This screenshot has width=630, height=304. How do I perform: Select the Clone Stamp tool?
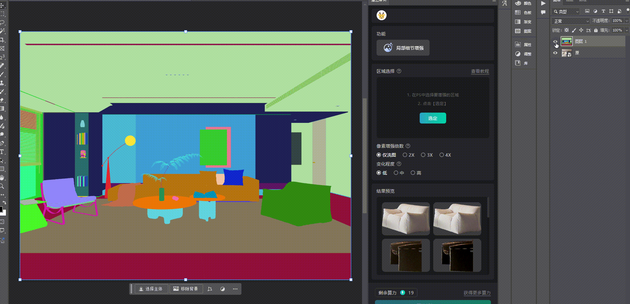tap(2, 83)
